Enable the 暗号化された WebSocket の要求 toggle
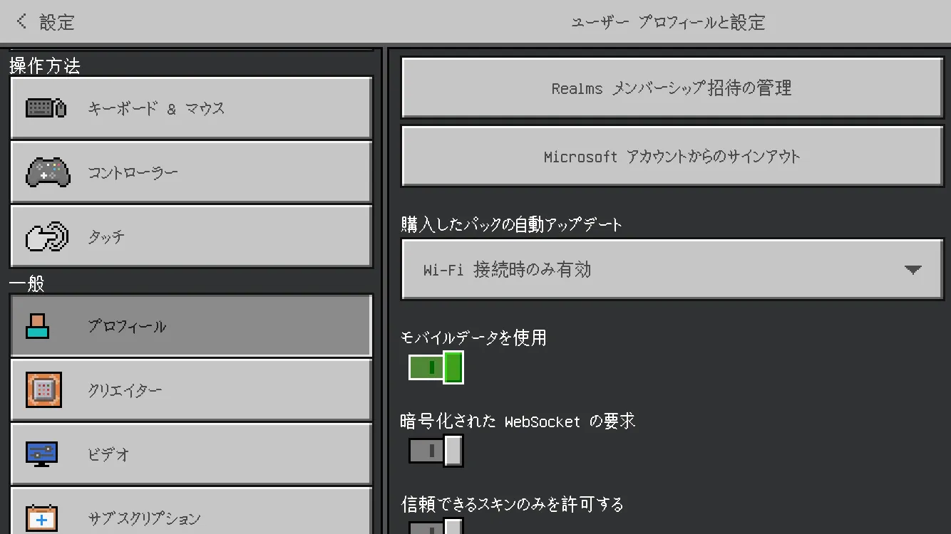 436,451
